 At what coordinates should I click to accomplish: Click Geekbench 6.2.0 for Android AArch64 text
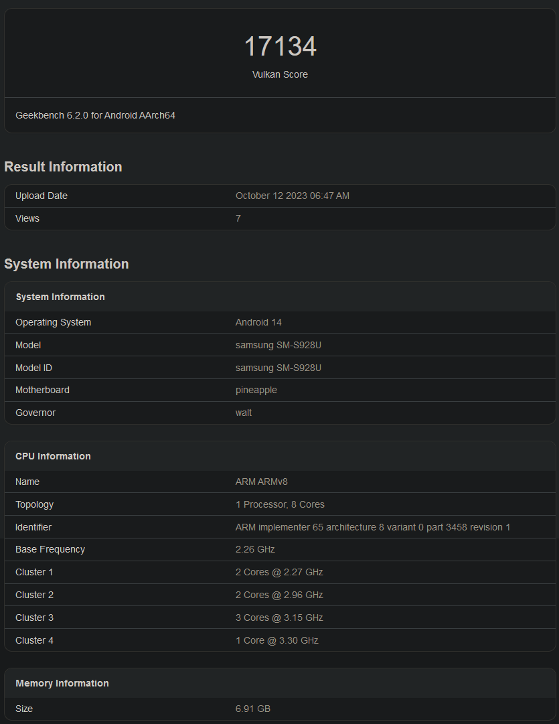click(x=95, y=115)
